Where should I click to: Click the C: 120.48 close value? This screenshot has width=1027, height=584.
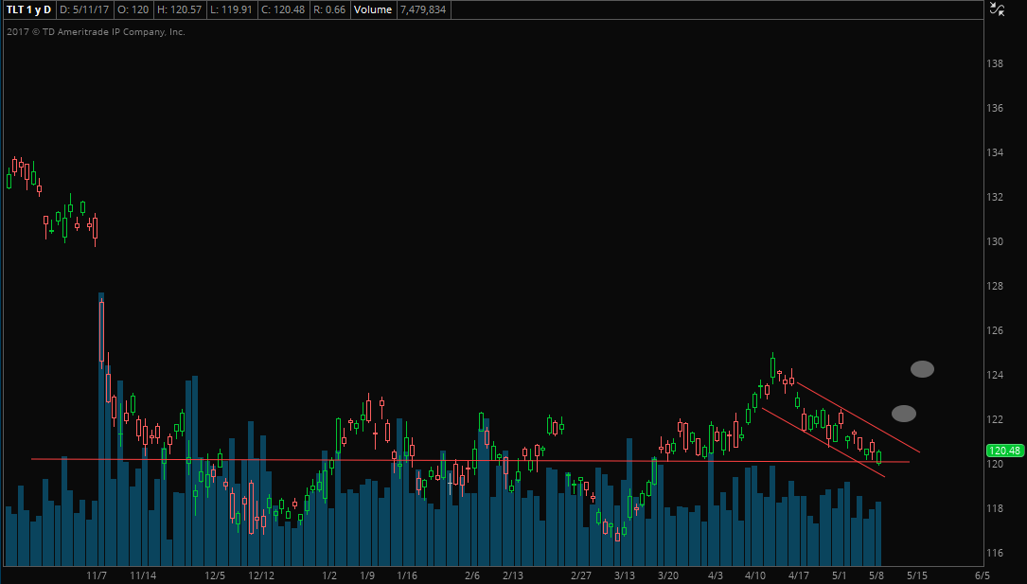[x=282, y=9]
